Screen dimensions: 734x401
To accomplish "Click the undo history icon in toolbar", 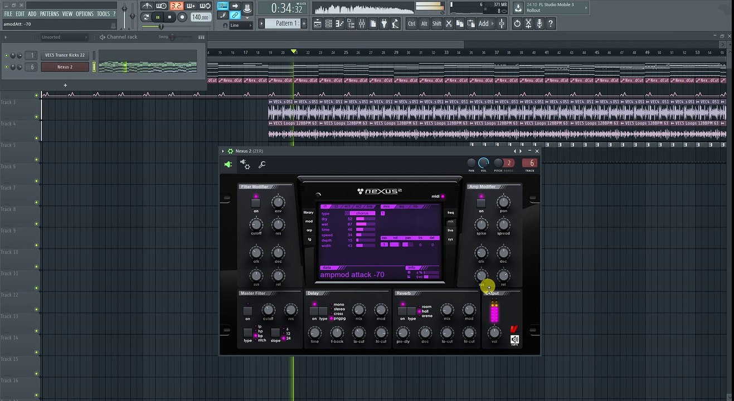I will click(517, 23).
